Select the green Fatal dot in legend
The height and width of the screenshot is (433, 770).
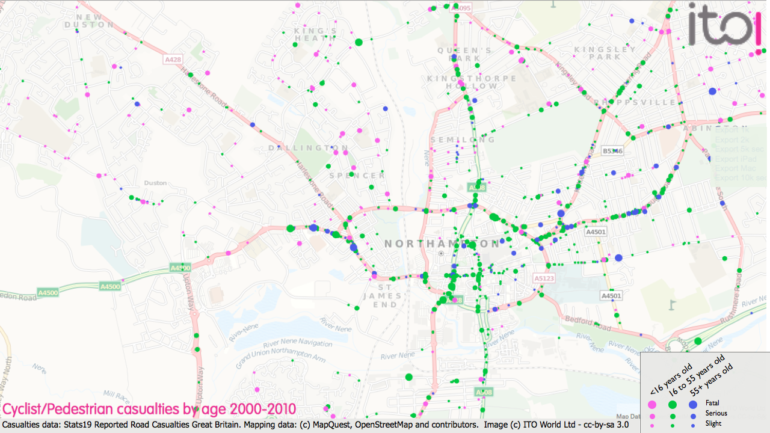tap(673, 404)
